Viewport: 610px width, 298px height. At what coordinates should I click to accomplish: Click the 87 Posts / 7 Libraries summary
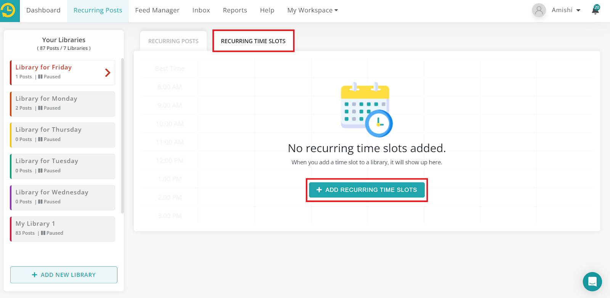pos(64,48)
